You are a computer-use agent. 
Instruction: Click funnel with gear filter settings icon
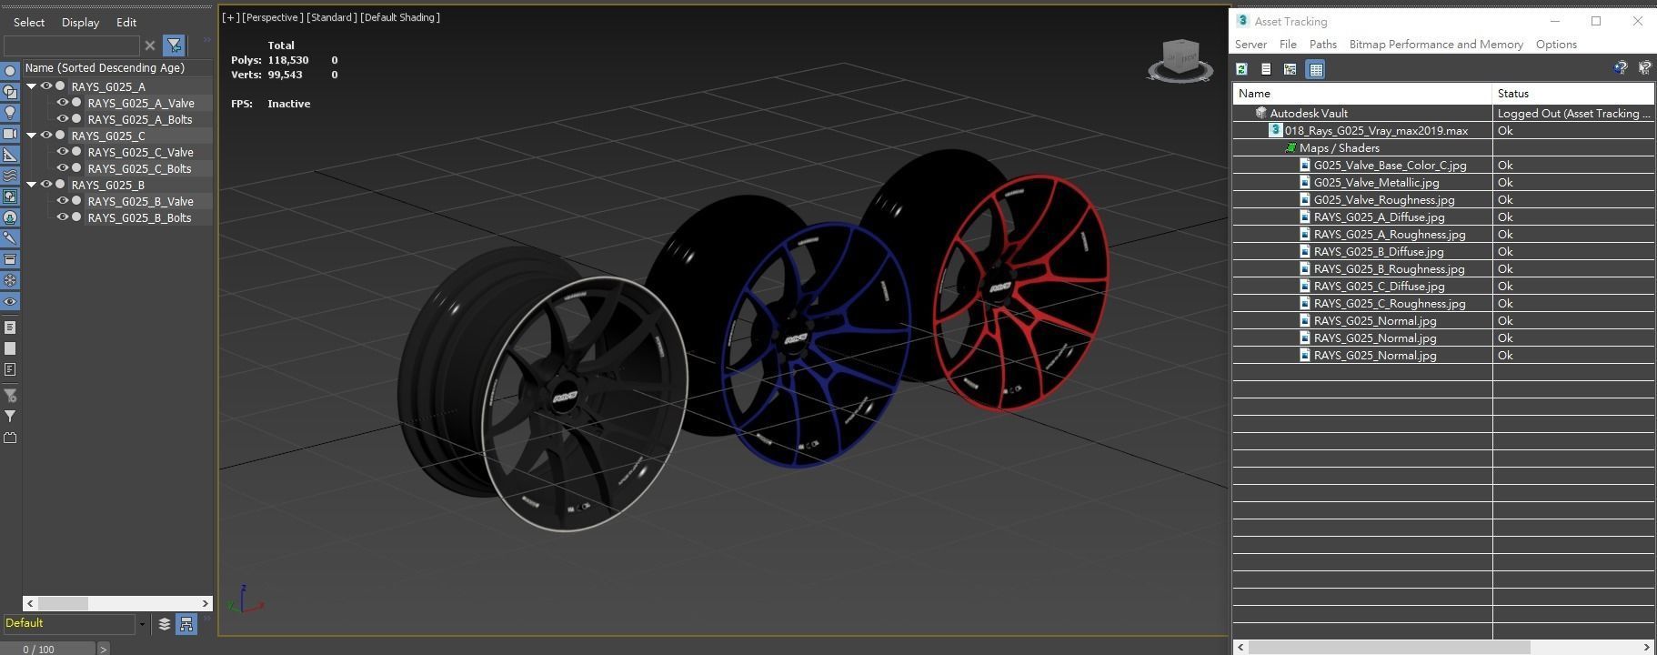coord(10,395)
